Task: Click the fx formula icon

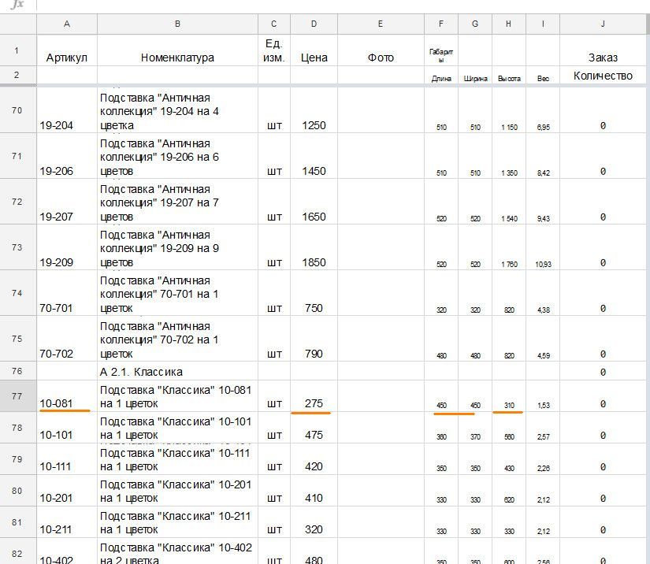Action: (17, 5)
